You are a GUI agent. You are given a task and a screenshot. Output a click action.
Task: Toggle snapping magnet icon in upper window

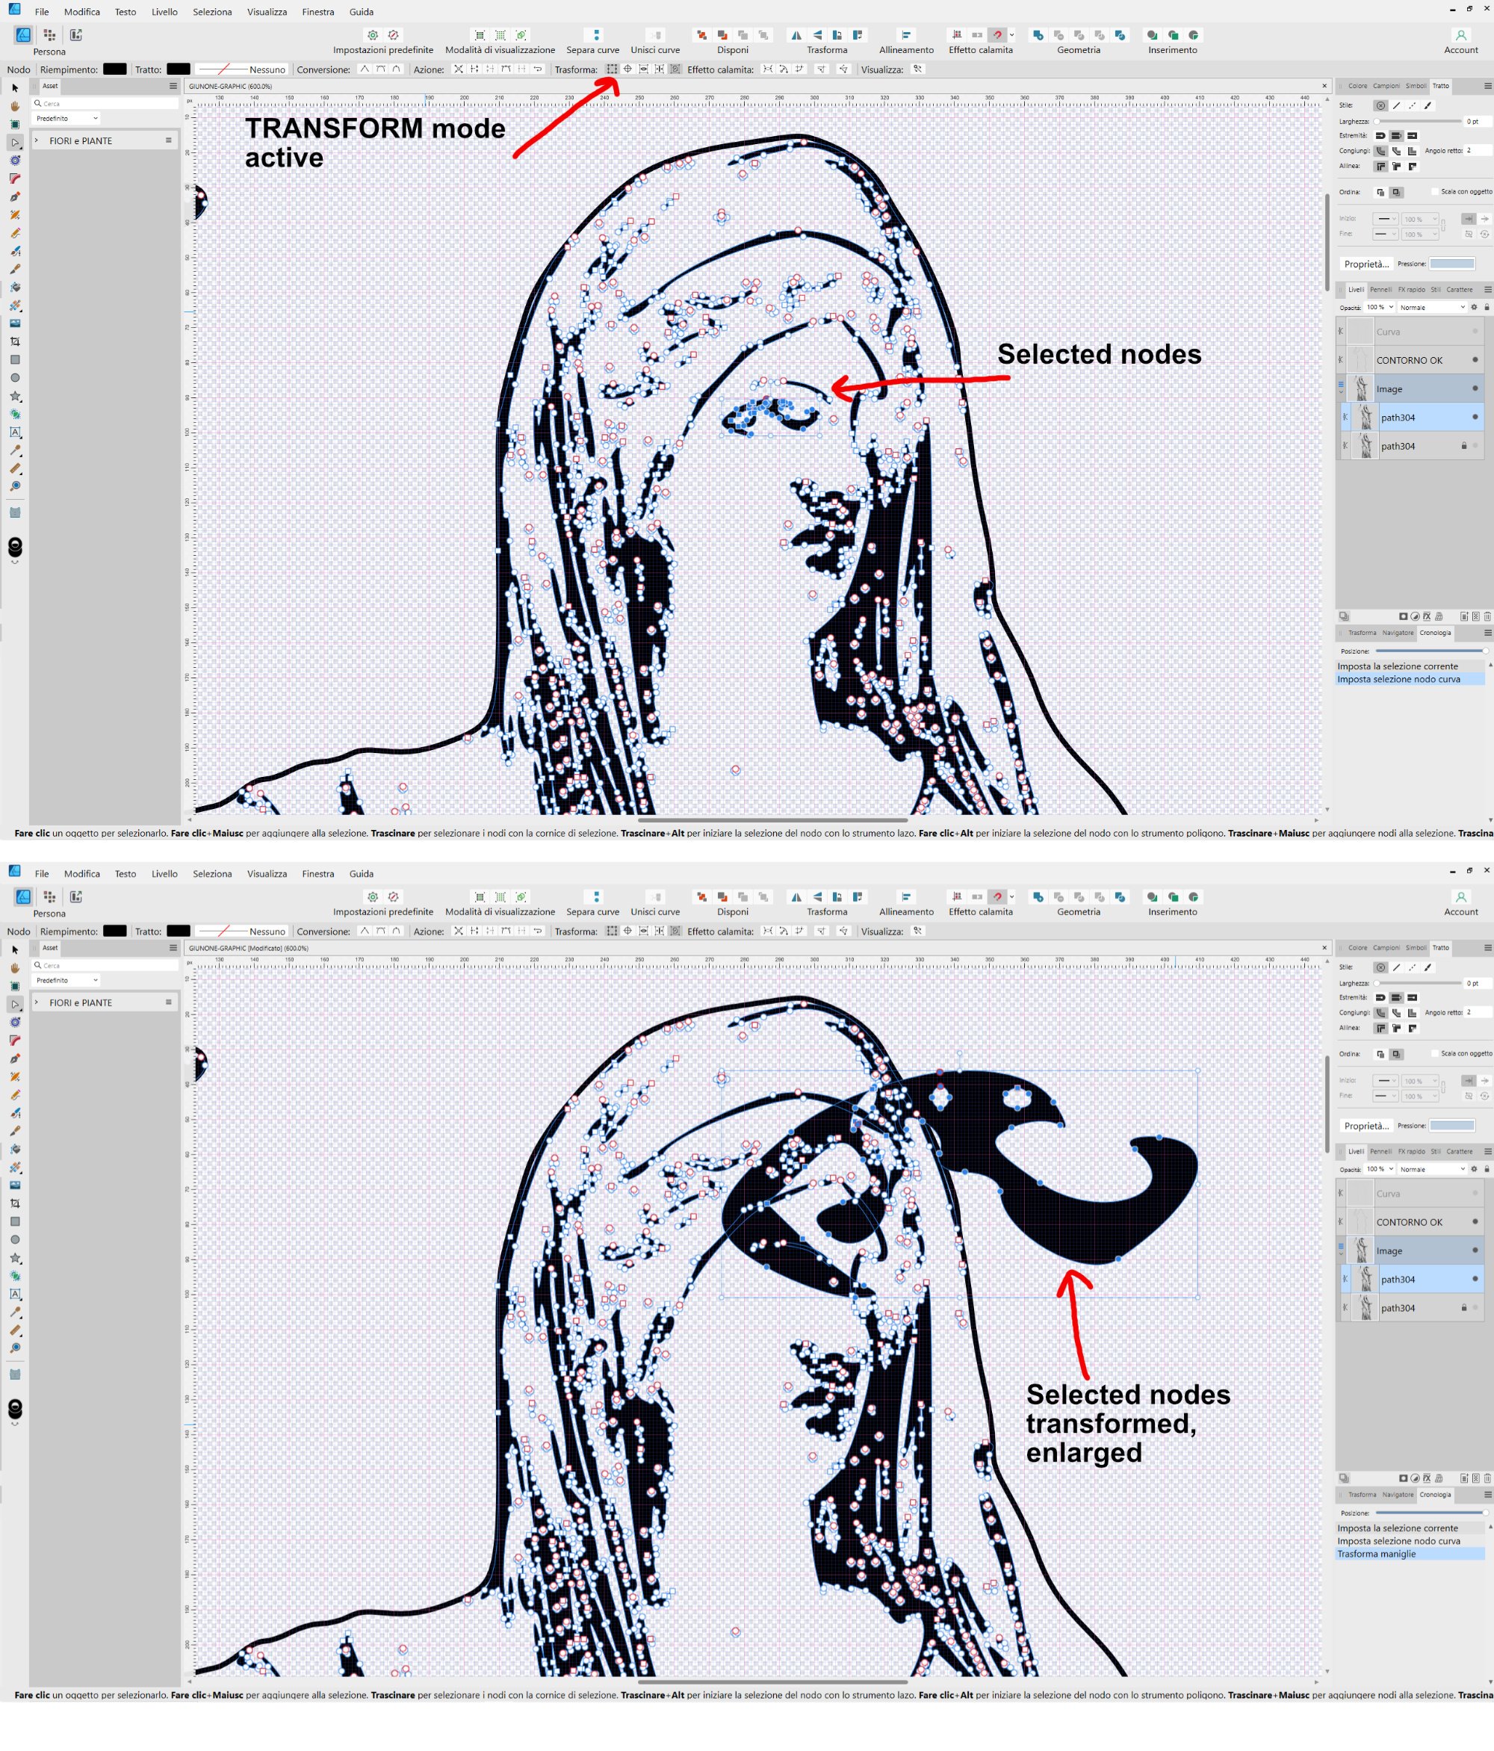[998, 34]
